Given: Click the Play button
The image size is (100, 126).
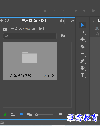Looking at the screenshot, I should click(x=94, y=11).
